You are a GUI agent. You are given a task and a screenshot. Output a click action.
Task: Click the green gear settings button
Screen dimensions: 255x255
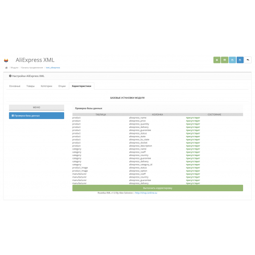coord(217,60)
